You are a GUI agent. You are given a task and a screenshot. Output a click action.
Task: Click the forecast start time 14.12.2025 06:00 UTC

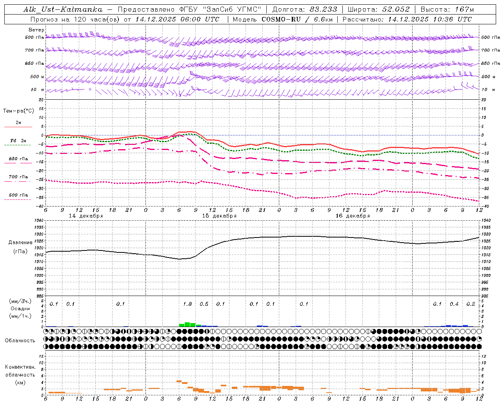pos(177,19)
